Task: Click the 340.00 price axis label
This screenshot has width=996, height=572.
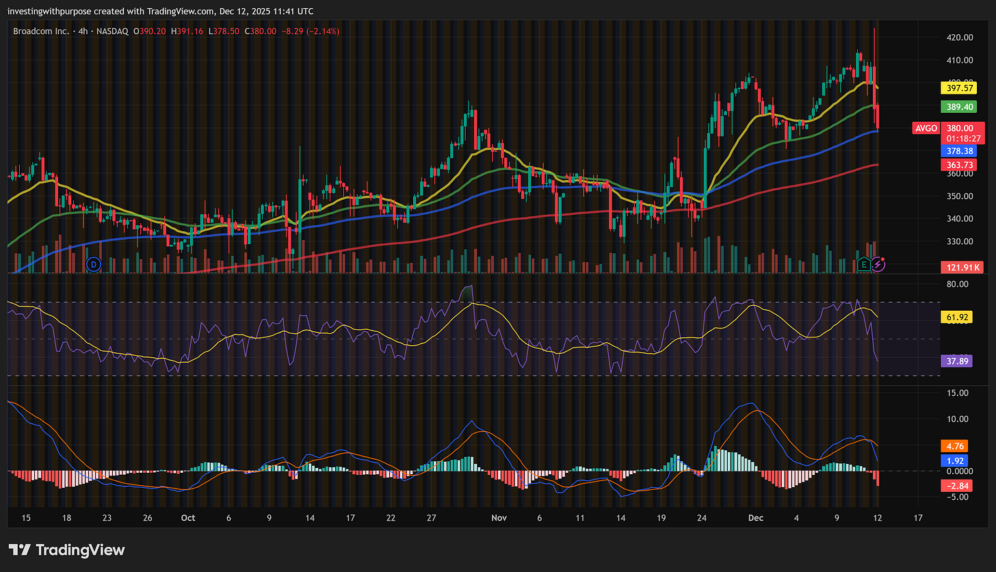Action: [x=959, y=219]
